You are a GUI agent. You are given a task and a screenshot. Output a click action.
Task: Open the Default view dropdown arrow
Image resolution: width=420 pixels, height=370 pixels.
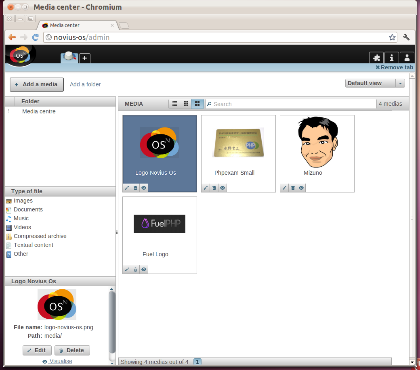(400, 83)
